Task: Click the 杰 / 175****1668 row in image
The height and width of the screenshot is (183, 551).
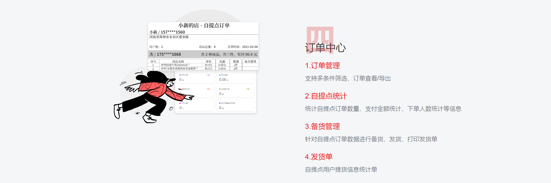Action: (203, 54)
